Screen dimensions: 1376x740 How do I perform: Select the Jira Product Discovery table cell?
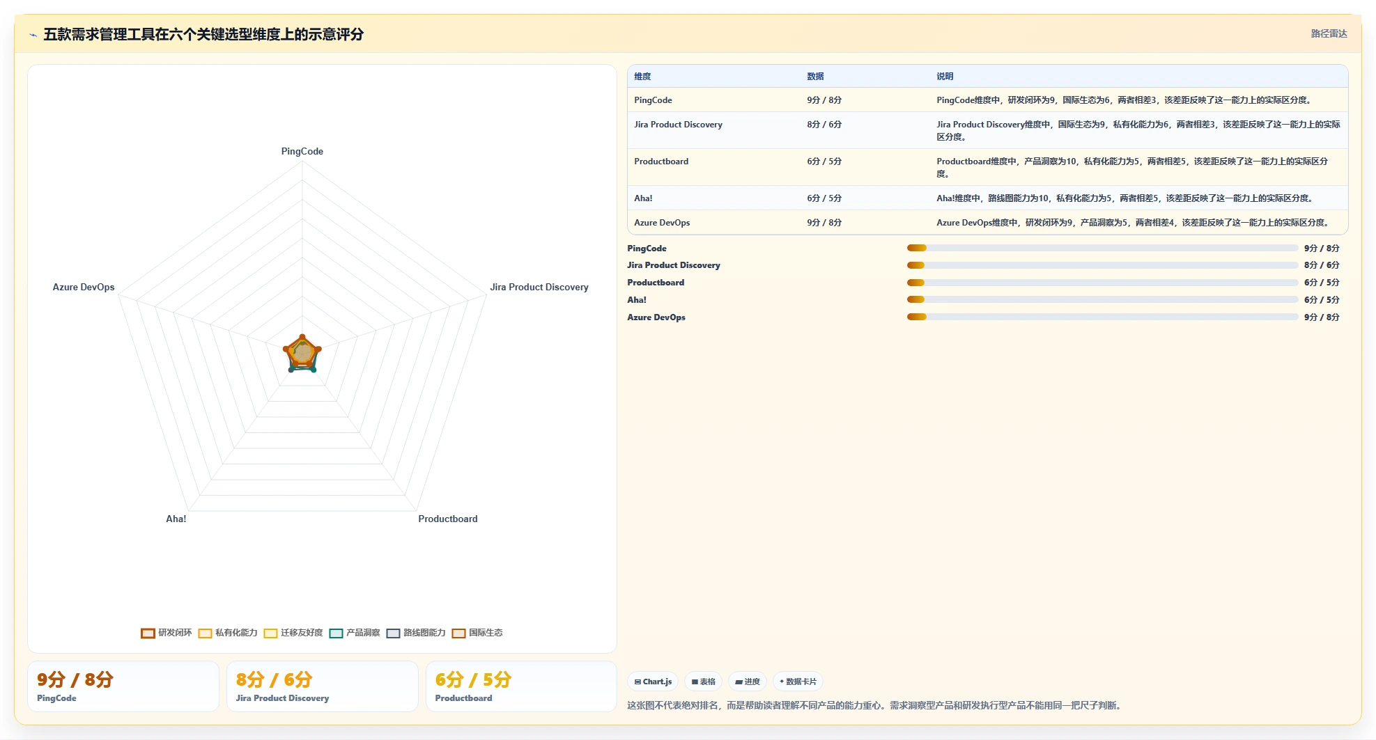point(678,125)
